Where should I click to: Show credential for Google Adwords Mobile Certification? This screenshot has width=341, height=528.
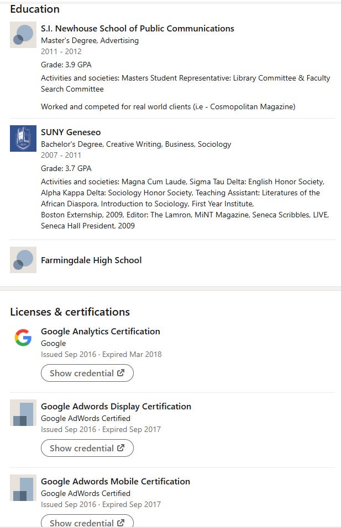(x=87, y=521)
